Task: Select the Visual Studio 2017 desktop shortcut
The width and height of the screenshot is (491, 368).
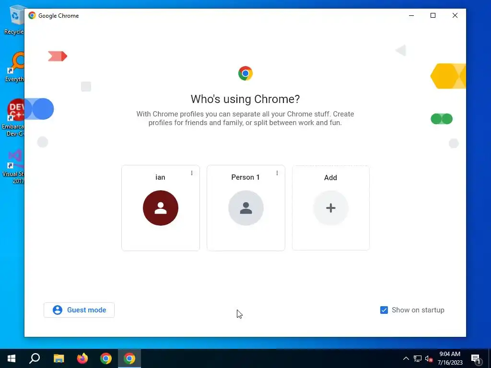Action: click(x=13, y=166)
